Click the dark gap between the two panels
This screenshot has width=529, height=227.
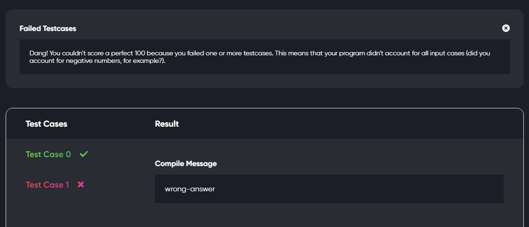(264, 98)
